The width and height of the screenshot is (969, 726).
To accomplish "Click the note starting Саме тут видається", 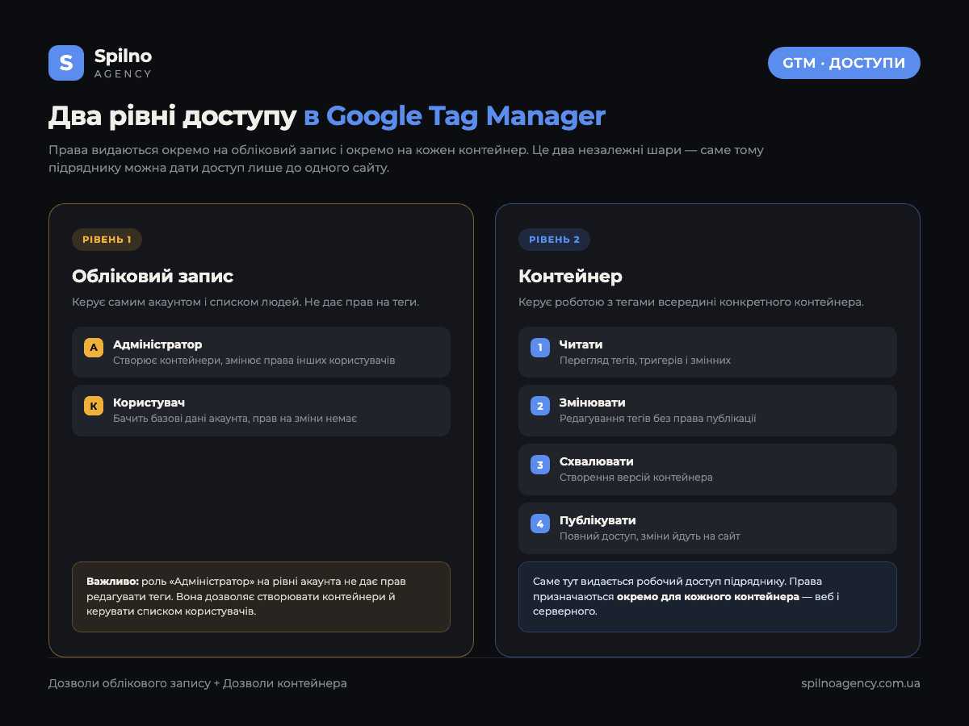I will [x=707, y=597].
